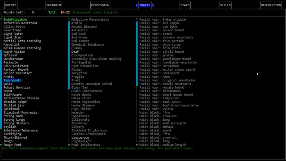The width and height of the screenshot is (286, 161).
Task: Choose the Hates Books trait
Action: coord(81,94)
